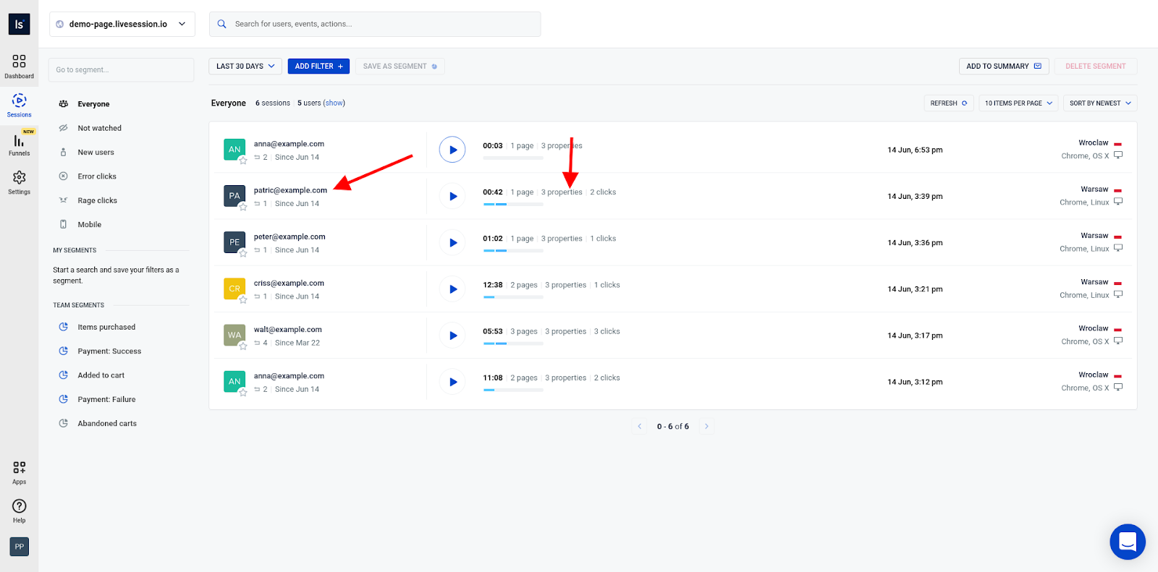Viewport: 1158px width, 572px height.
Task: Star the top anna@example.com avatar
Action: pyautogui.click(x=243, y=161)
